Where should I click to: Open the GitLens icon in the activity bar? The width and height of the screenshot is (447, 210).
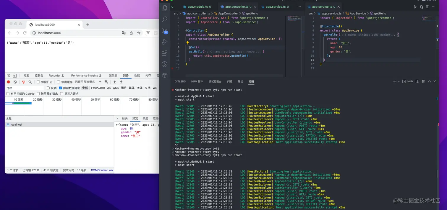(x=165, y=64)
